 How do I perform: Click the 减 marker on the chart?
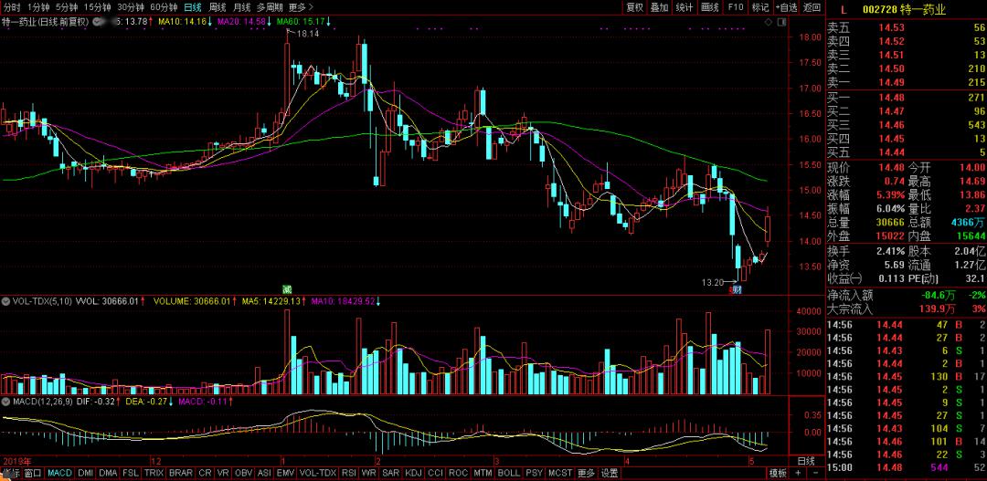pos(287,289)
